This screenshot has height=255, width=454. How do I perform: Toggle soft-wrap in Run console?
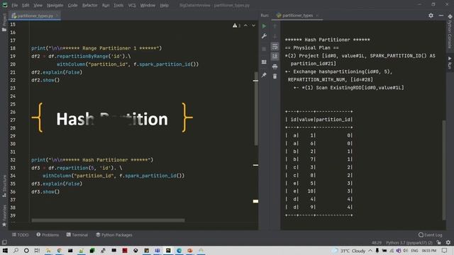[x=275, y=46]
